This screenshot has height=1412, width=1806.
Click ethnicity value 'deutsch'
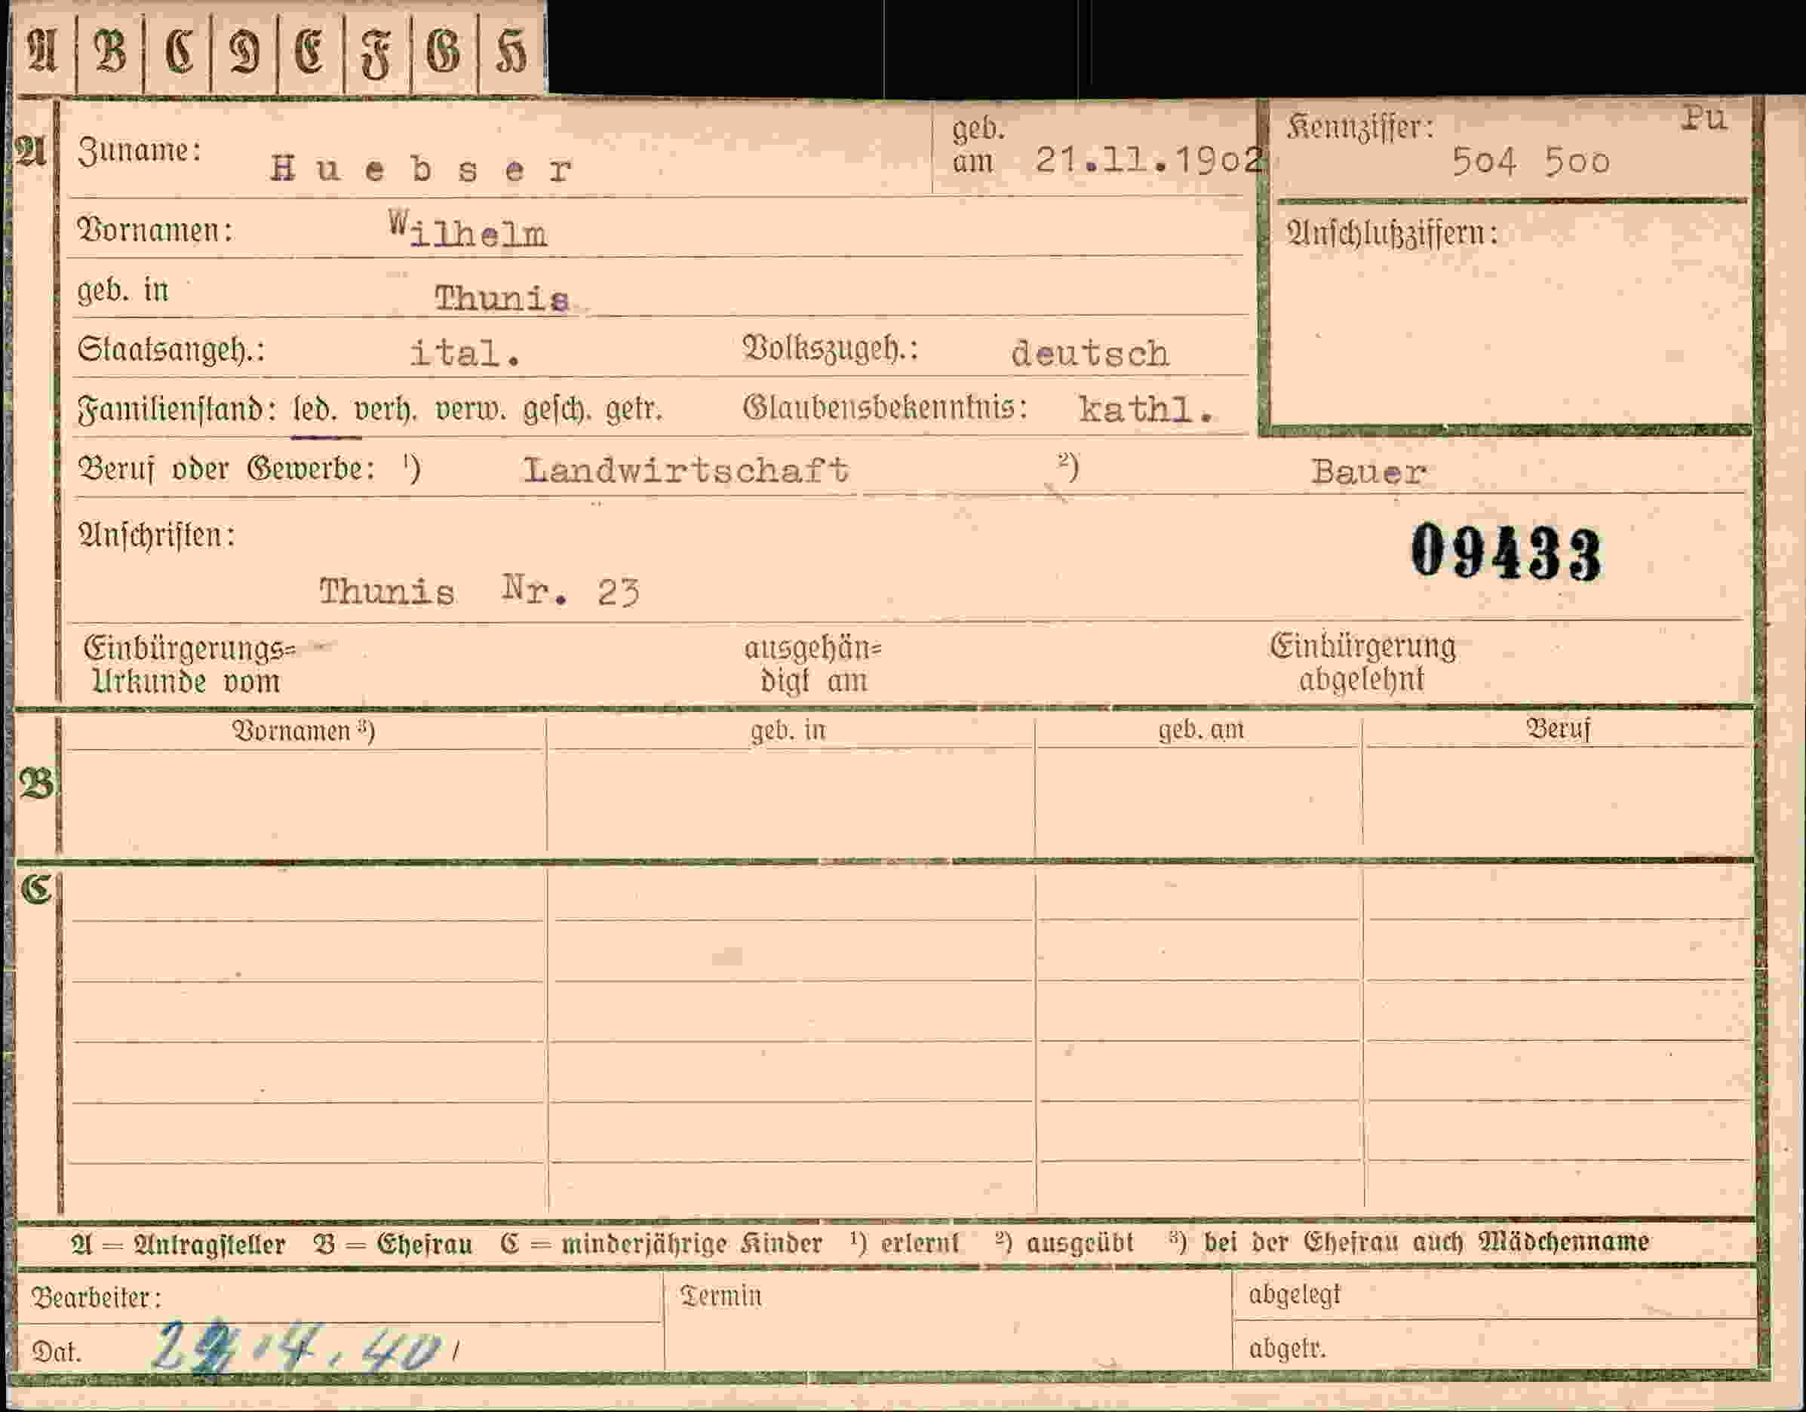coord(1090,354)
